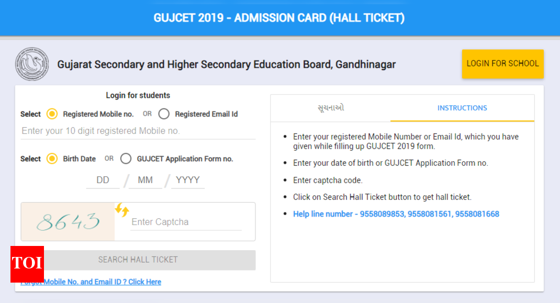Pick the GUJCET Application Form no. radio option
This screenshot has height=303, width=560.
coord(126,159)
